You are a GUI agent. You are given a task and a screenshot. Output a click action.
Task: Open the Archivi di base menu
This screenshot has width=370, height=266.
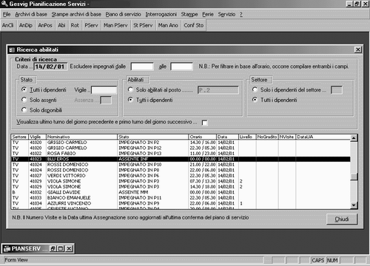pyautogui.click(x=31, y=14)
